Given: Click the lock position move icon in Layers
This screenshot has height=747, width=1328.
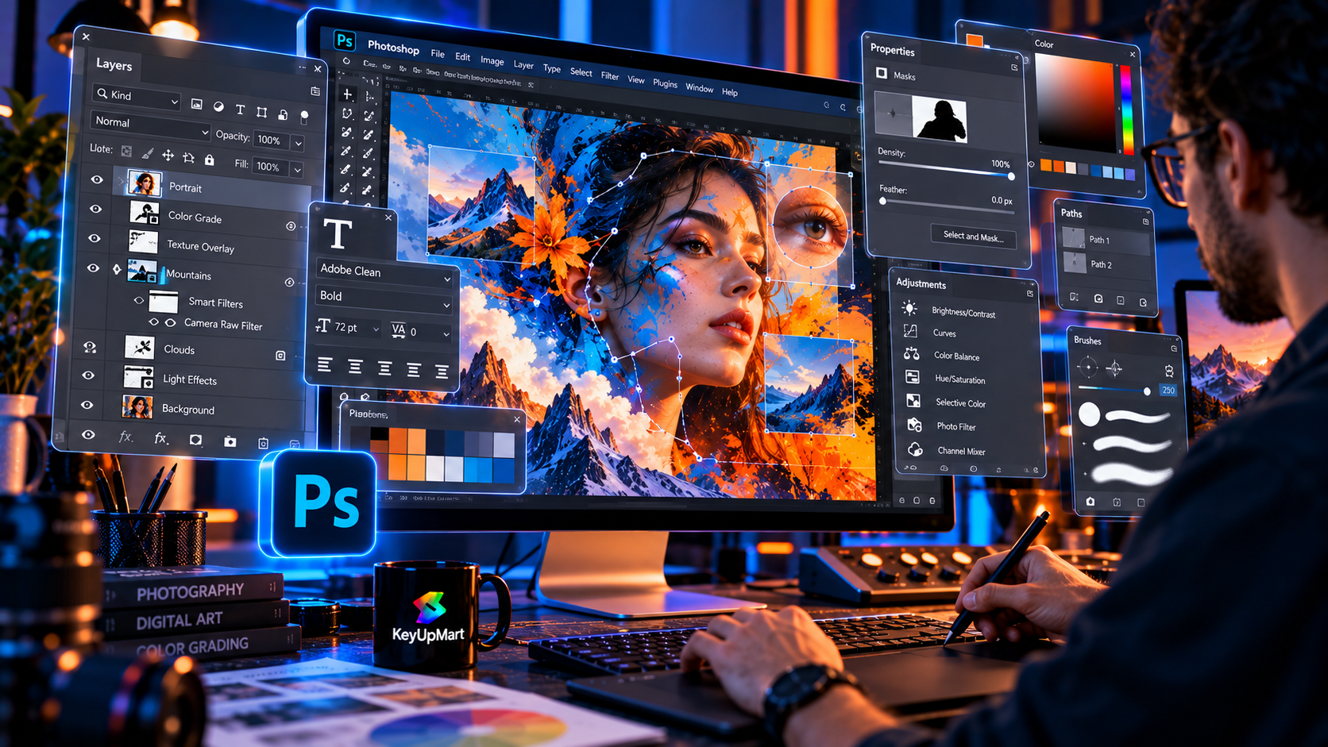Looking at the screenshot, I should [168, 156].
